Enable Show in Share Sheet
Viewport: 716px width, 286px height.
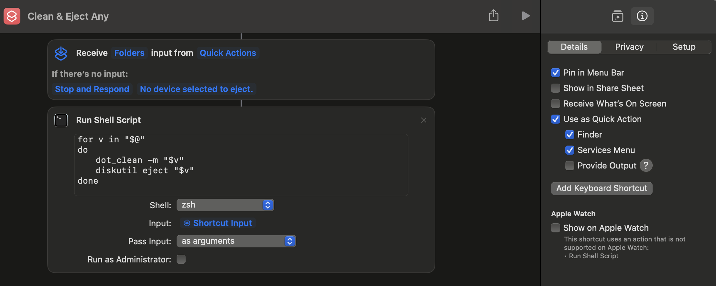555,88
